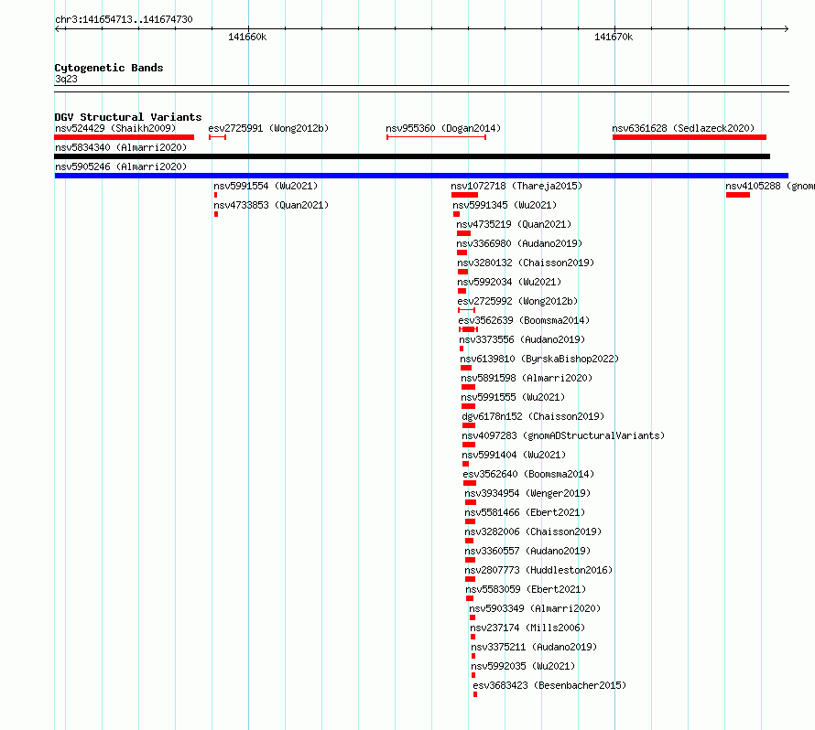Image resolution: width=815 pixels, height=730 pixels.
Task: Click the red nsv1072718 bar
Action: (464, 195)
